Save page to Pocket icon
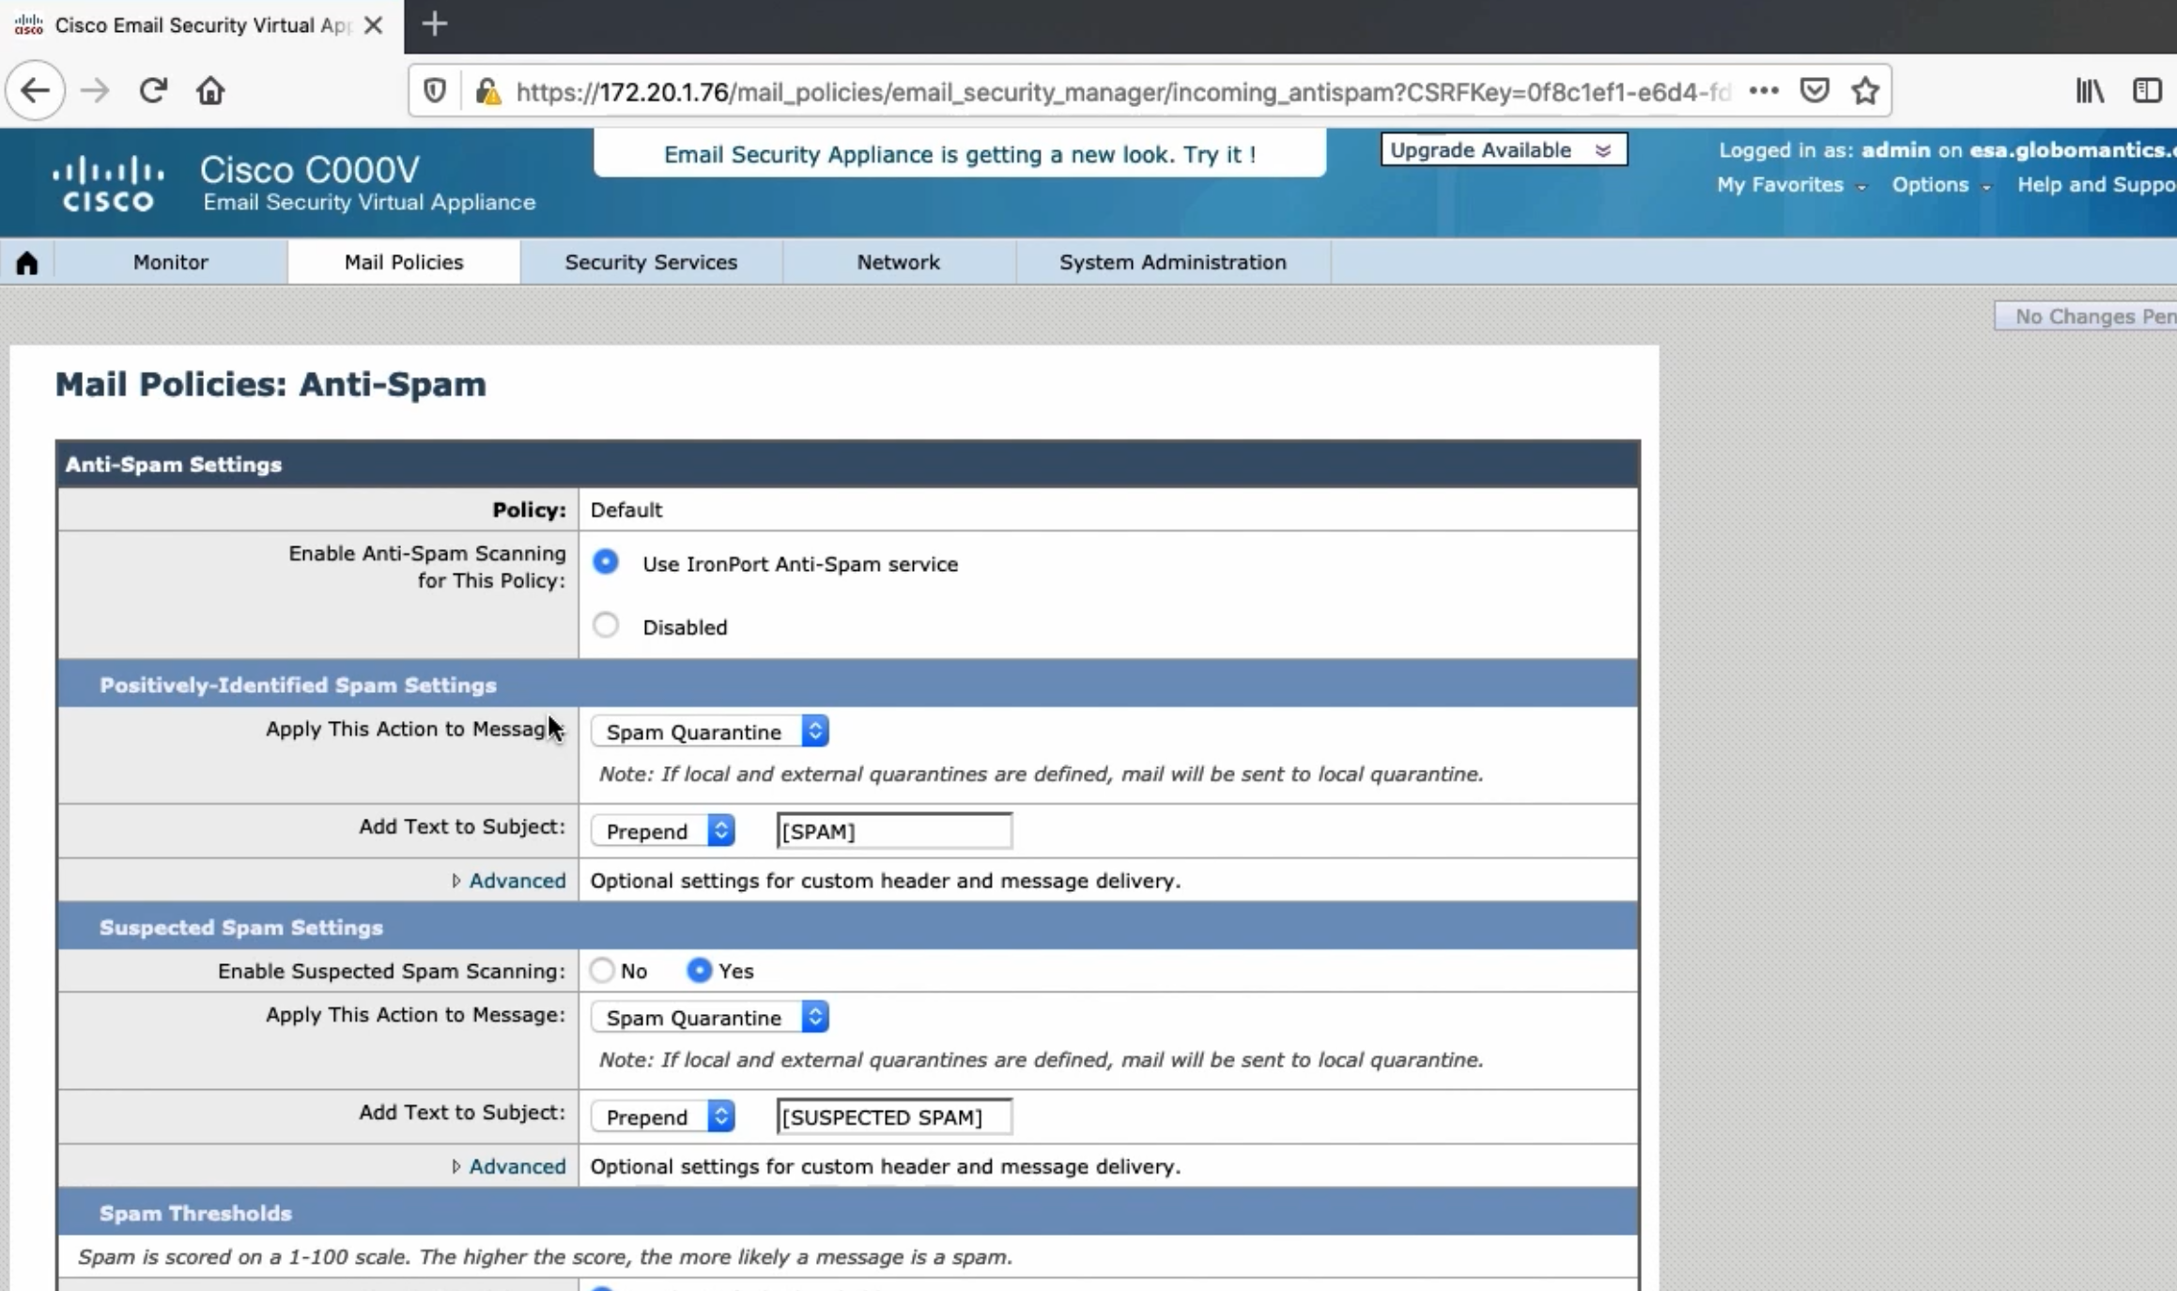The height and width of the screenshot is (1291, 2177). 1814,91
